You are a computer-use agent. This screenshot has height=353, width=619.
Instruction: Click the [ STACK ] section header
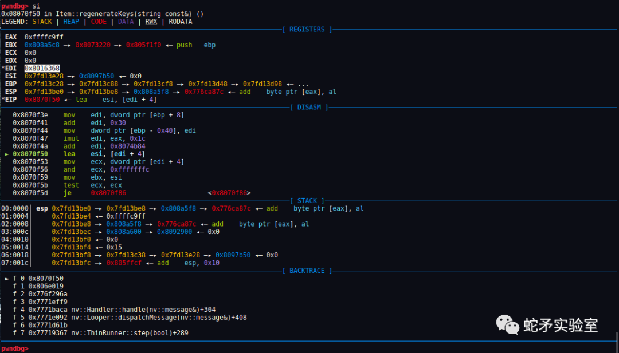(x=308, y=201)
